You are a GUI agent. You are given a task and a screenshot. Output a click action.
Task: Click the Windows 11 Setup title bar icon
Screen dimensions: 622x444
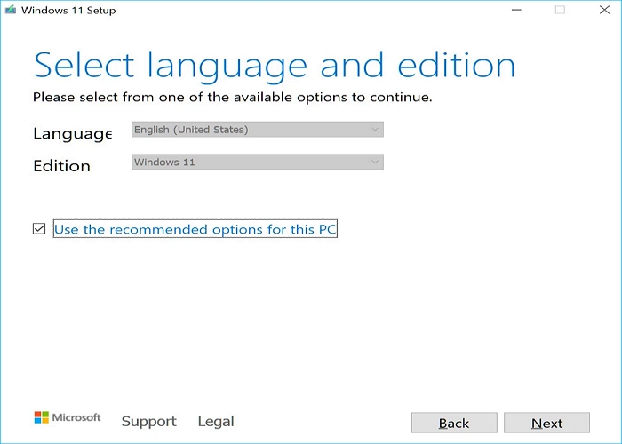[11, 10]
